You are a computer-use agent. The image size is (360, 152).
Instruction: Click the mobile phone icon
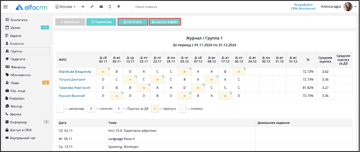click(x=110, y=7)
